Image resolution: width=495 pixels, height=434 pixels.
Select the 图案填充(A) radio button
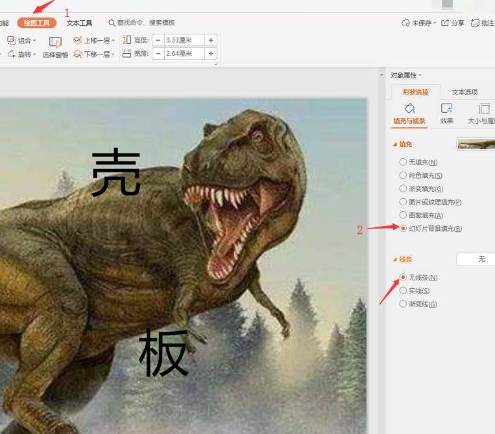[403, 215]
